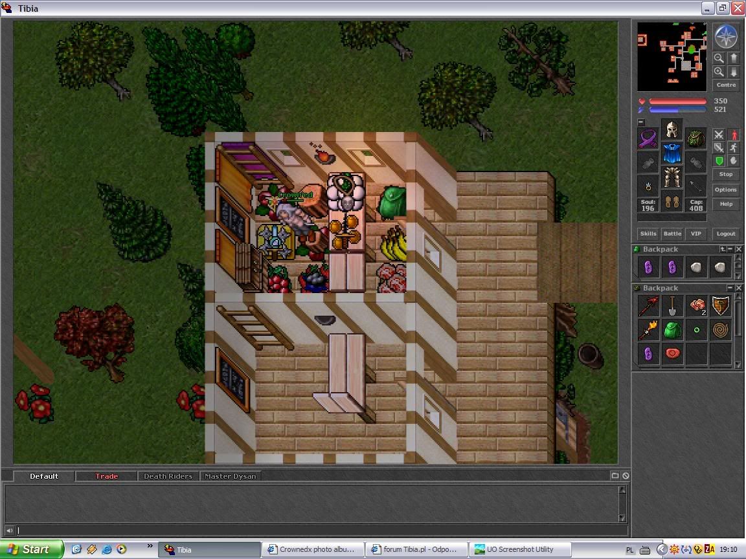The image size is (746, 559).
Task: Click the down arrow of the top Backpack scrollbar
Action: [x=738, y=276]
